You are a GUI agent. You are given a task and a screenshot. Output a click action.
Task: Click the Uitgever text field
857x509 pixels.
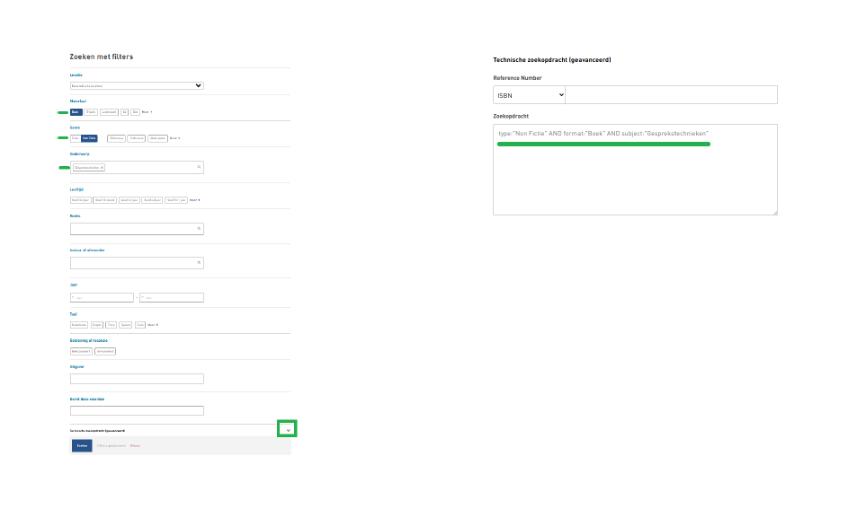pyautogui.click(x=137, y=379)
